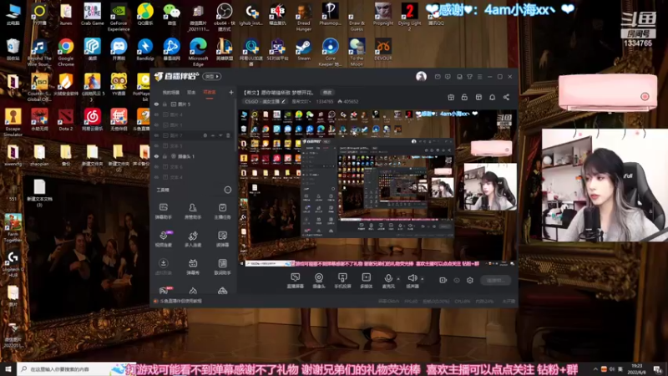The image size is (668, 376).
Task: Click the start streaming button
Action: point(495,280)
